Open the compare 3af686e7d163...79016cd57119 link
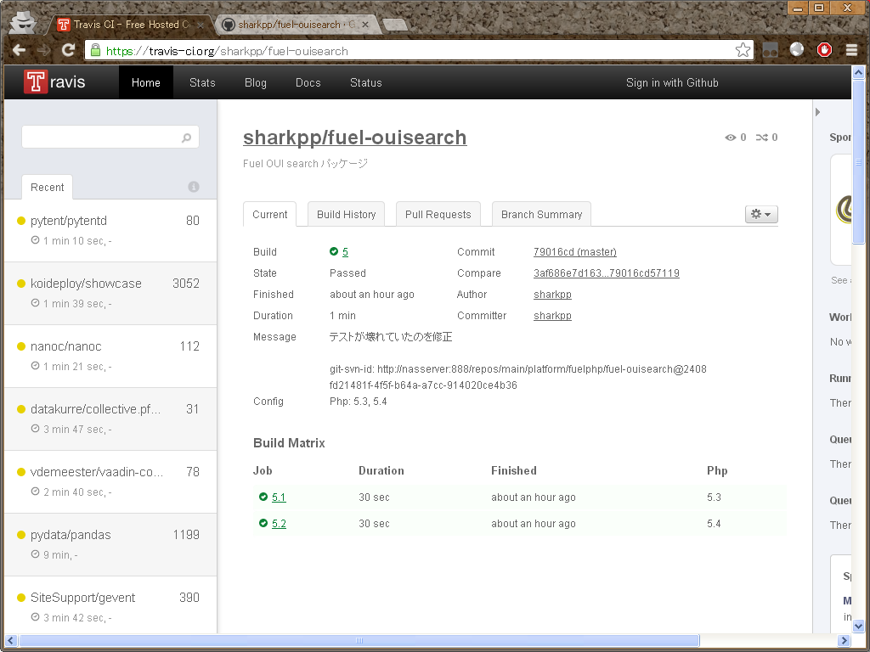This screenshot has height=652, width=870. click(607, 273)
